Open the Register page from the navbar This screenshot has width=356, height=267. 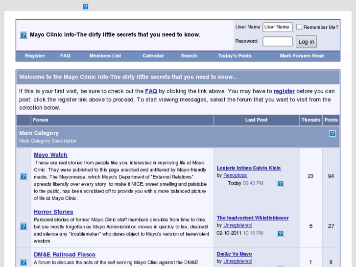[x=35, y=56]
